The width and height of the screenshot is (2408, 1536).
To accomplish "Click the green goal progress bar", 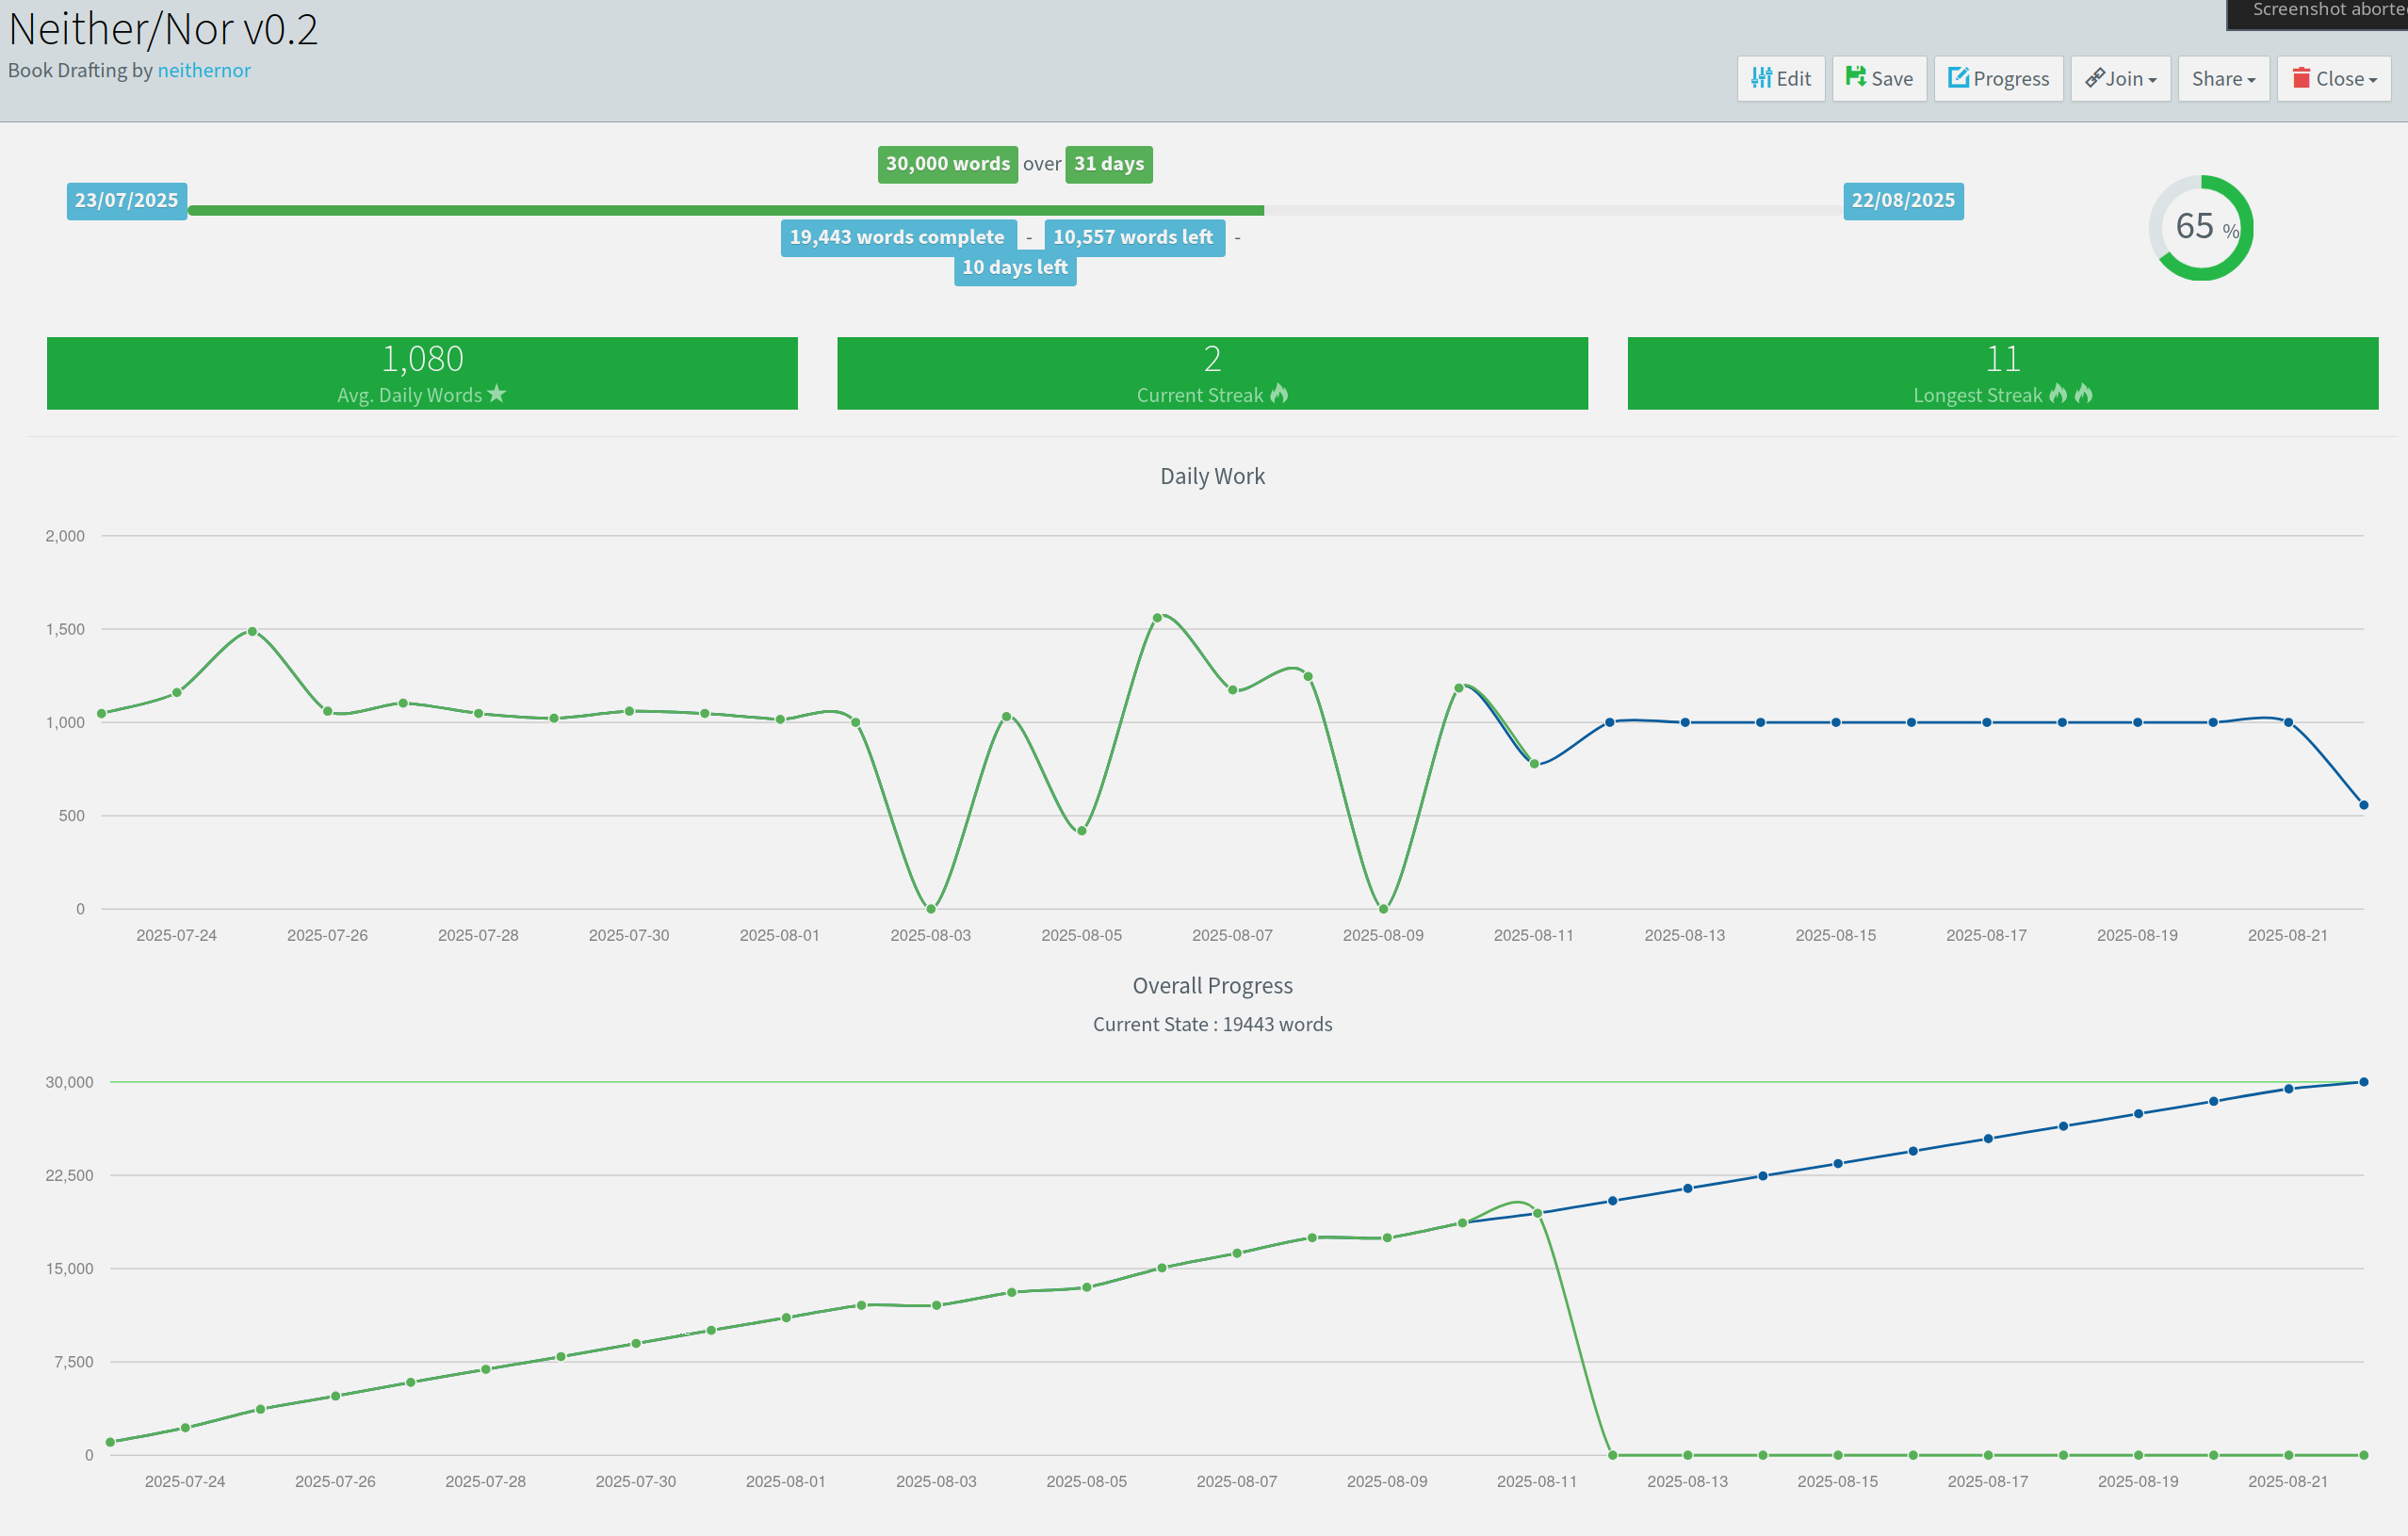I will point(725,210).
